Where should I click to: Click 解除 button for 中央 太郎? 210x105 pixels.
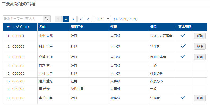pyautogui.click(x=200, y=36)
